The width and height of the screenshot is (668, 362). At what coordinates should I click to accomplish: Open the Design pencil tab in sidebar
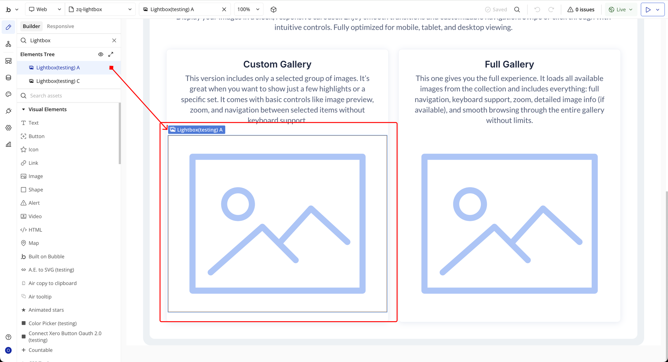[x=8, y=27]
